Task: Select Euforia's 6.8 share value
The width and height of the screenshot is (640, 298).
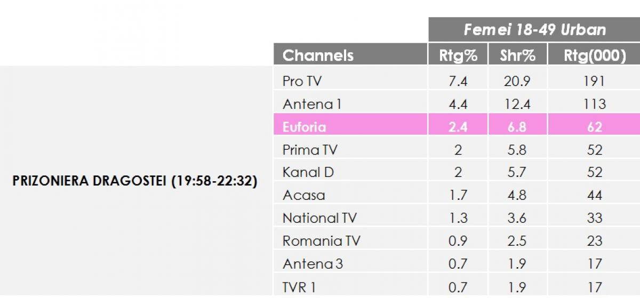Action: pos(517,127)
